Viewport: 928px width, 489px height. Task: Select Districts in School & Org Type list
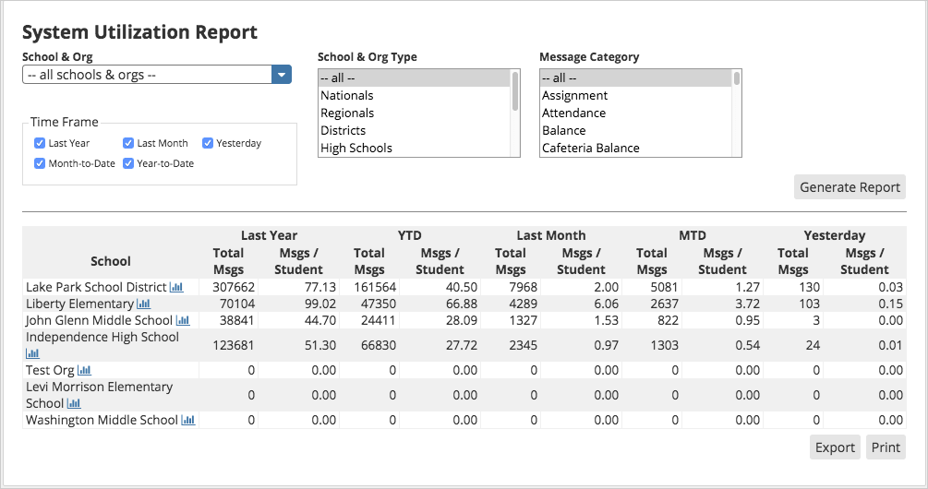tap(343, 130)
